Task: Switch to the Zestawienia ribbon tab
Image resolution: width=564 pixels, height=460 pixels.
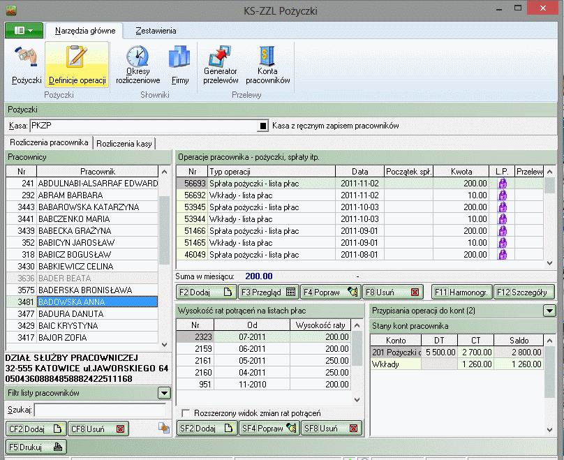Action: (156, 31)
